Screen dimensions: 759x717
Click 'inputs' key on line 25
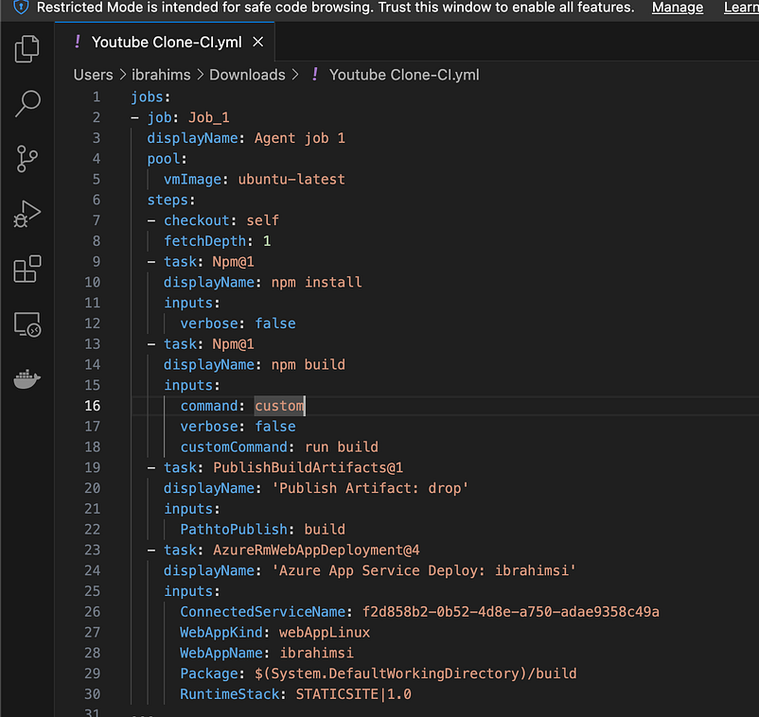(x=187, y=592)
